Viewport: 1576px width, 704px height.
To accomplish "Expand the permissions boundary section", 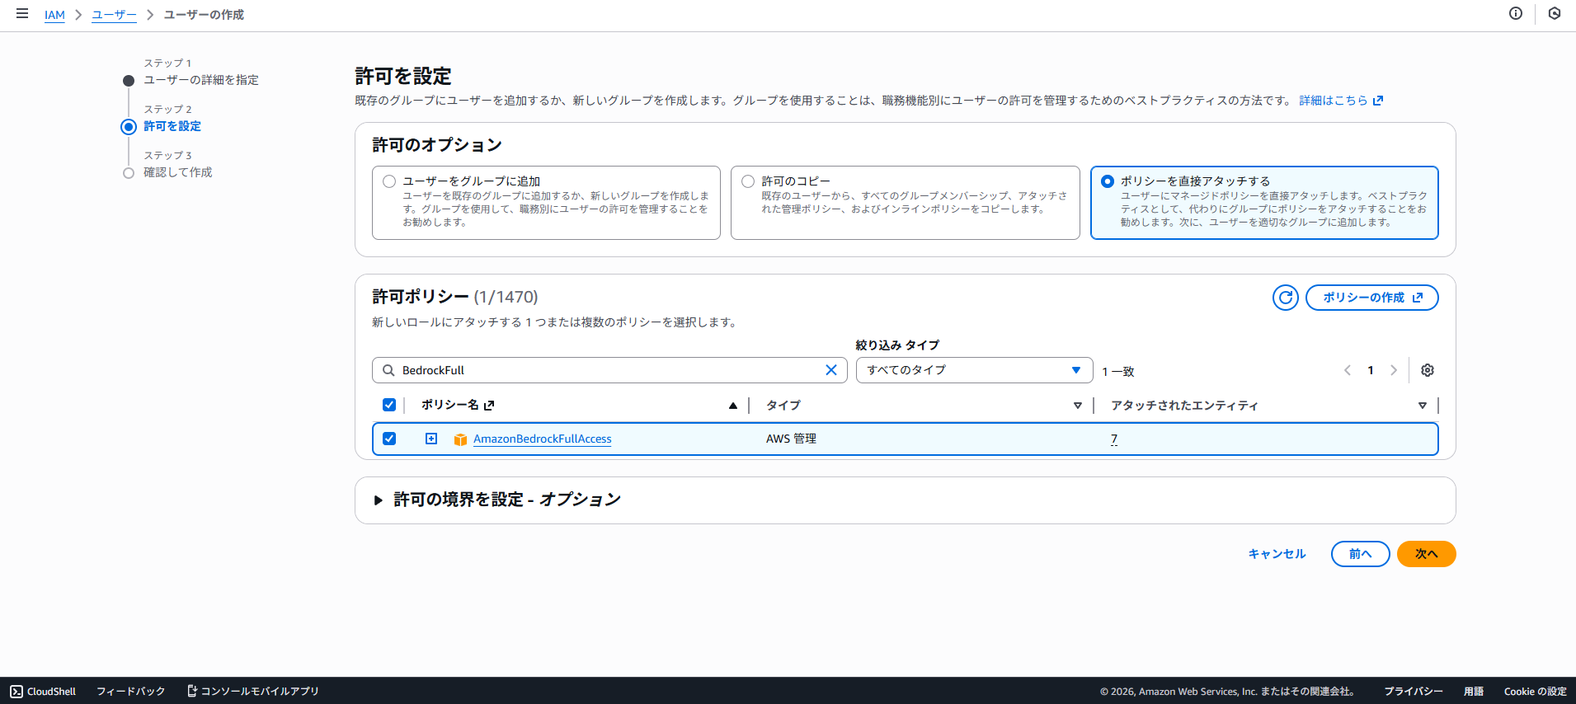I will tap(378, 500).
